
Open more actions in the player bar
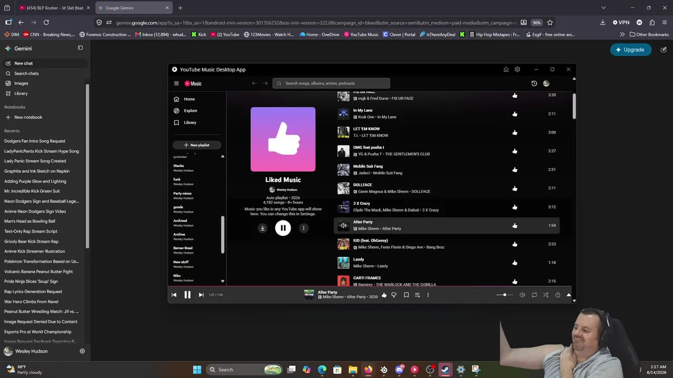[x=428, y=295]
